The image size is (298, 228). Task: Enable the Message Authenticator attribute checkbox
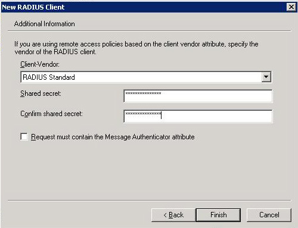24,137
